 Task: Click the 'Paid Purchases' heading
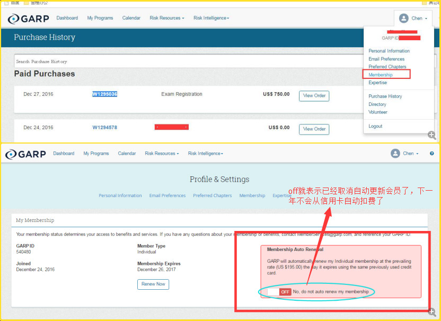(x=45, y=74)
